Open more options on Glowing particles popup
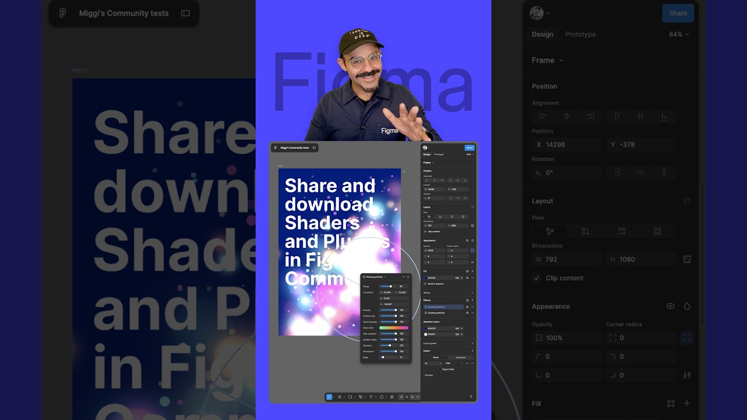747x420 pixels. coord(403,277)
